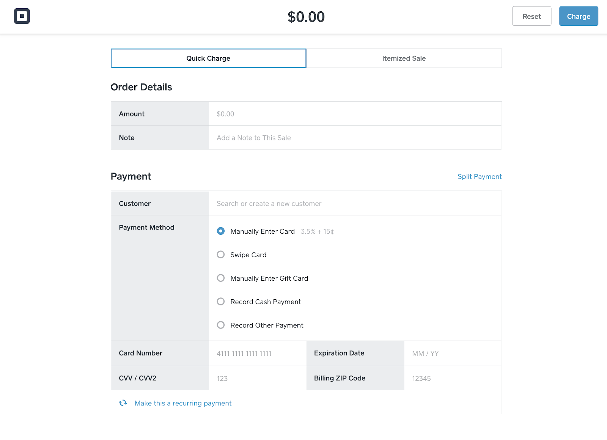Click the Reset button
This screenshot has width=607, height=440.
click(532, 16)
